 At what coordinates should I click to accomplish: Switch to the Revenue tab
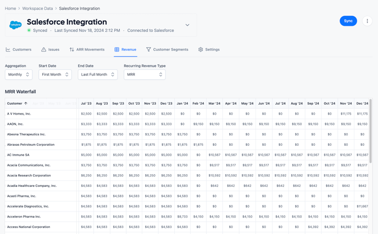pyautogui.click(x=125, y=50)
